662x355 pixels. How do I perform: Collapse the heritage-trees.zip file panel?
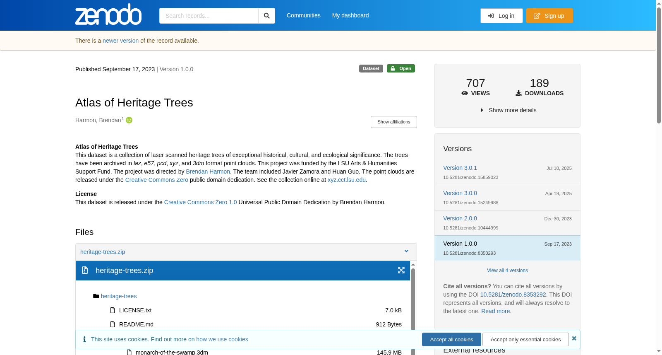[406, 251]
